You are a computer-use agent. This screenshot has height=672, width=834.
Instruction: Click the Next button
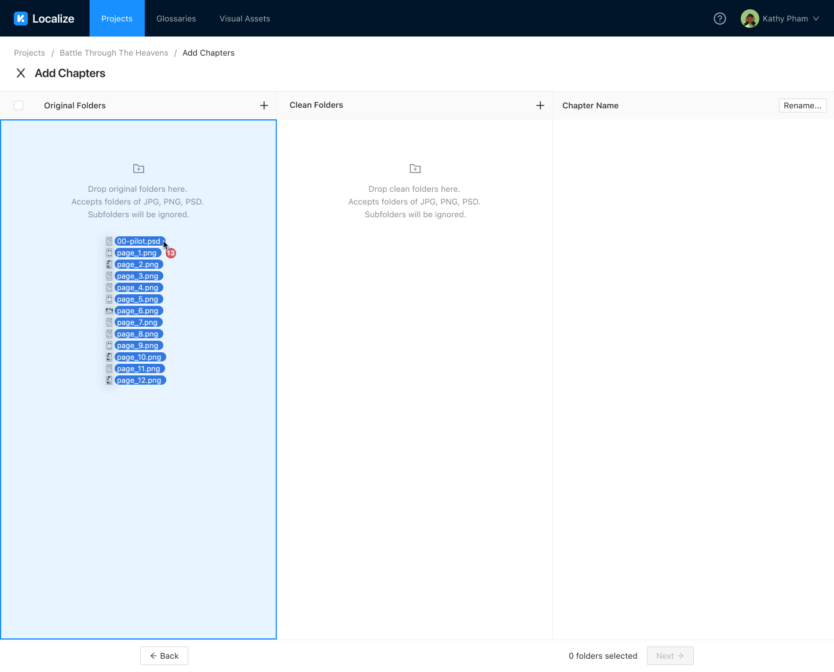click(x=670, y=656)
